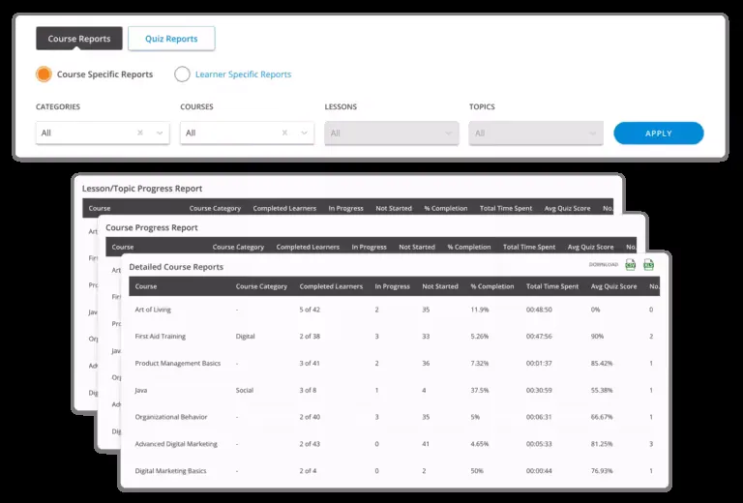Click % Completion header in Course Progress Report
This screenshot has height=503, width=743.
click(x=469, y=248)
